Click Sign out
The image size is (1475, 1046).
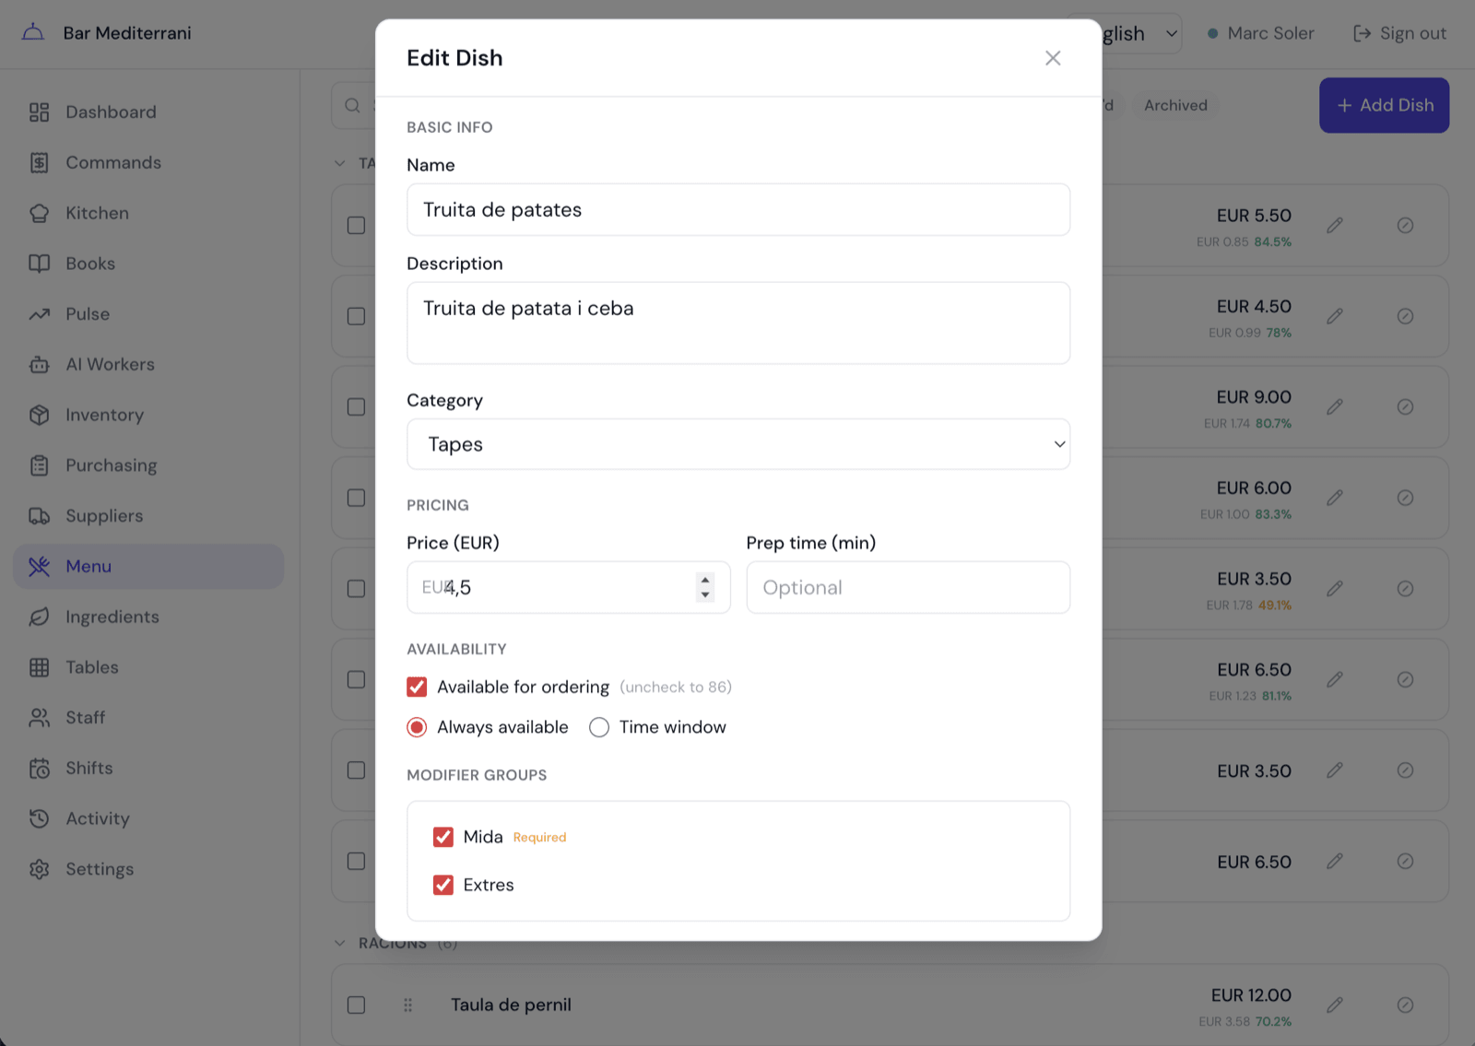(1399, 34)
